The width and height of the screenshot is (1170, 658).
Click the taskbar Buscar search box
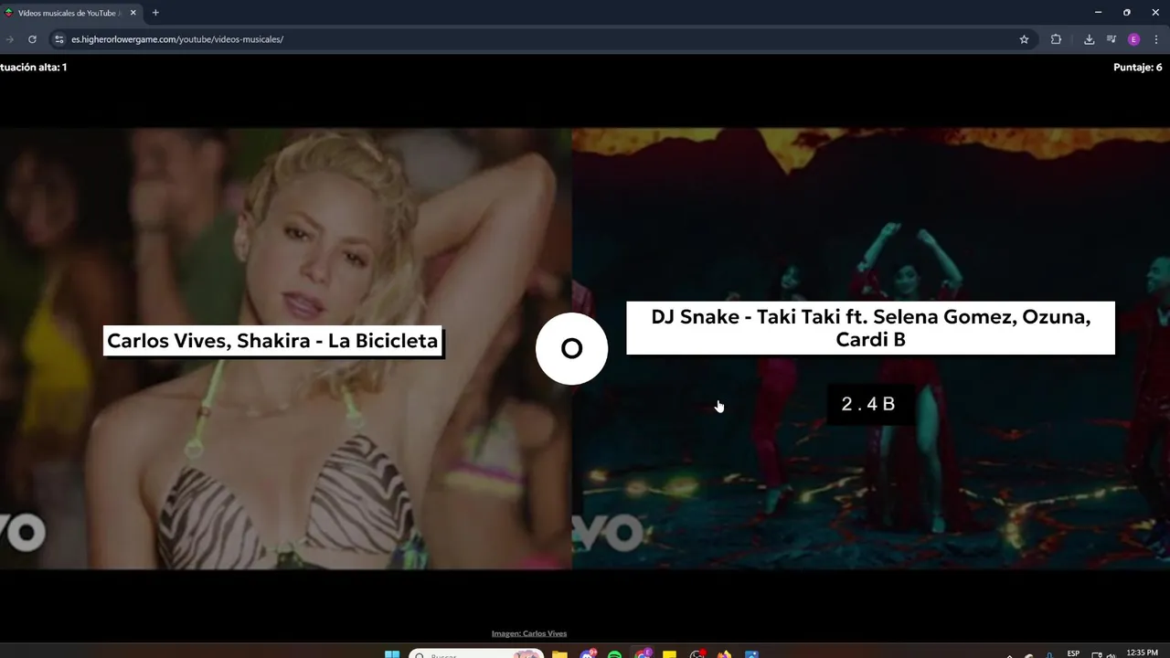tap(475, 654)
